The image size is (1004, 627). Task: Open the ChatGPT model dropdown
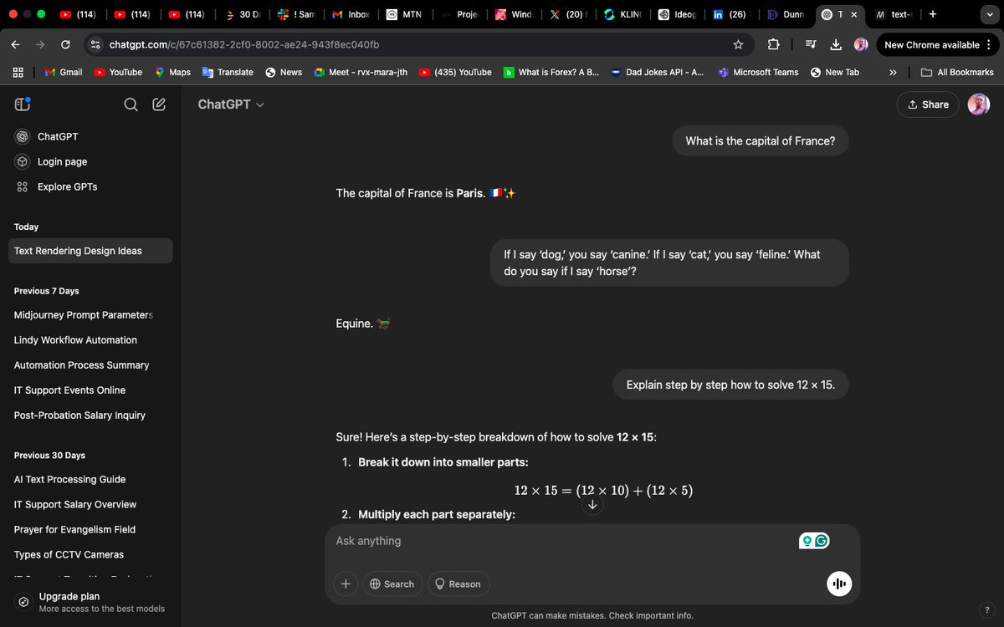click(231, 104)
